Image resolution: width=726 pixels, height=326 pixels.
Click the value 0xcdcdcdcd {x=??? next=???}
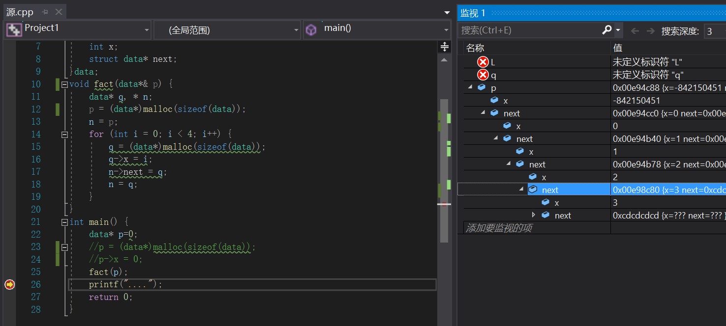coord(669,215)
